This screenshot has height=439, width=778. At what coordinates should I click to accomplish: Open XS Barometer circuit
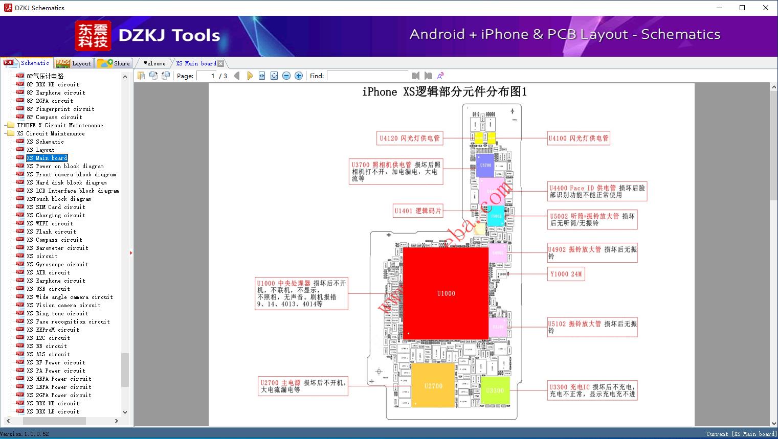(57, 248)
